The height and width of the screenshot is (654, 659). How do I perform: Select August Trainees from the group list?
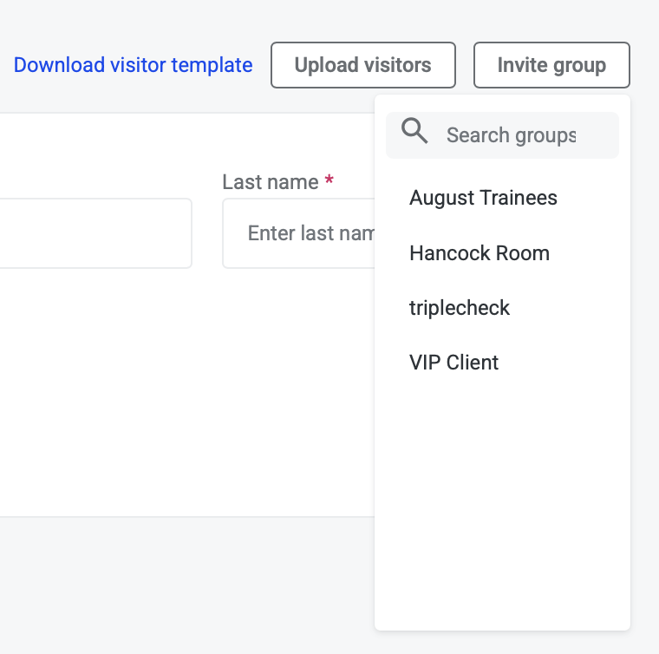click(483, 198)
